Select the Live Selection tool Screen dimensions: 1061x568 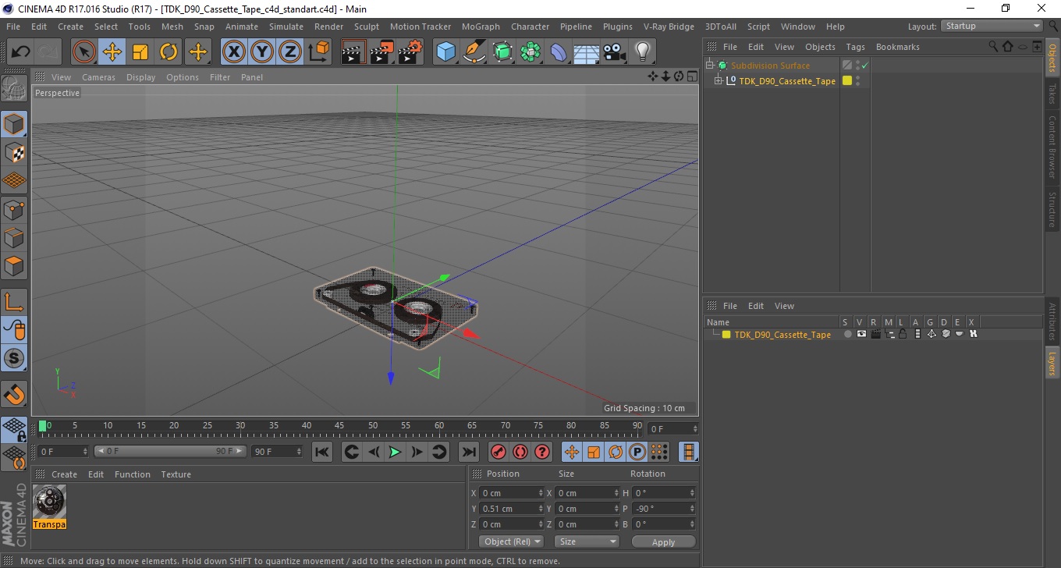84,52
